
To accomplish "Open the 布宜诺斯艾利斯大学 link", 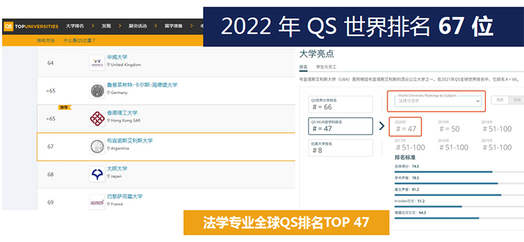I will coord(130,141).
